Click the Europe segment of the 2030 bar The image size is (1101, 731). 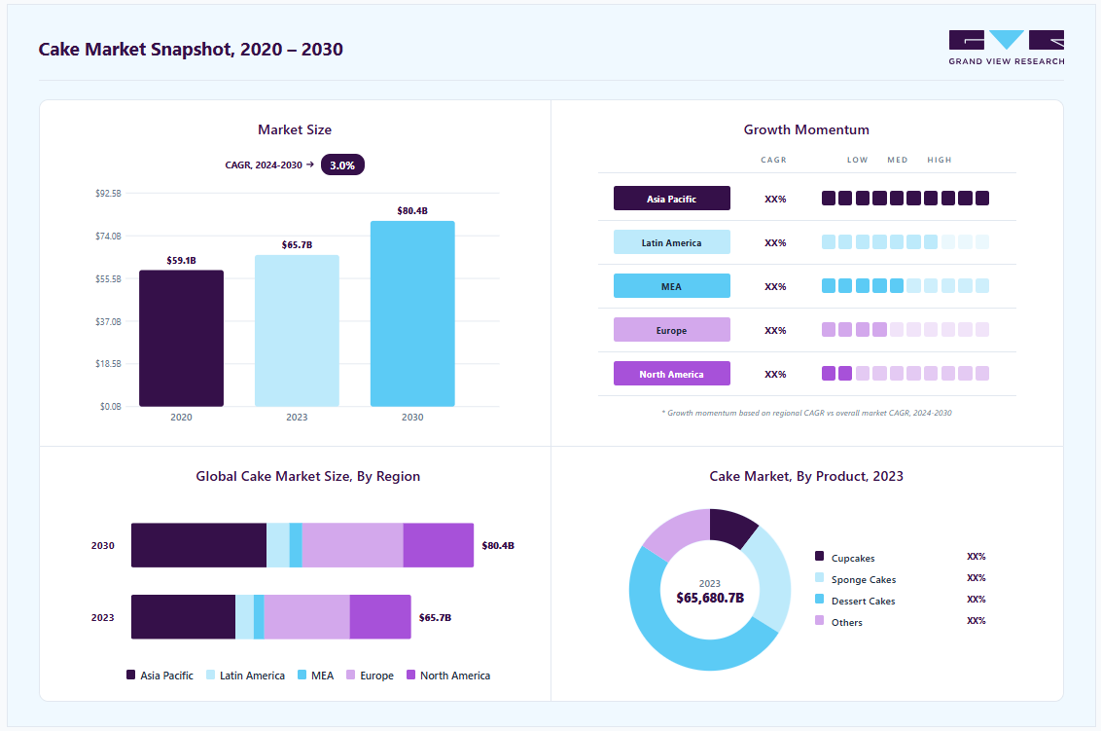point(352,545)
